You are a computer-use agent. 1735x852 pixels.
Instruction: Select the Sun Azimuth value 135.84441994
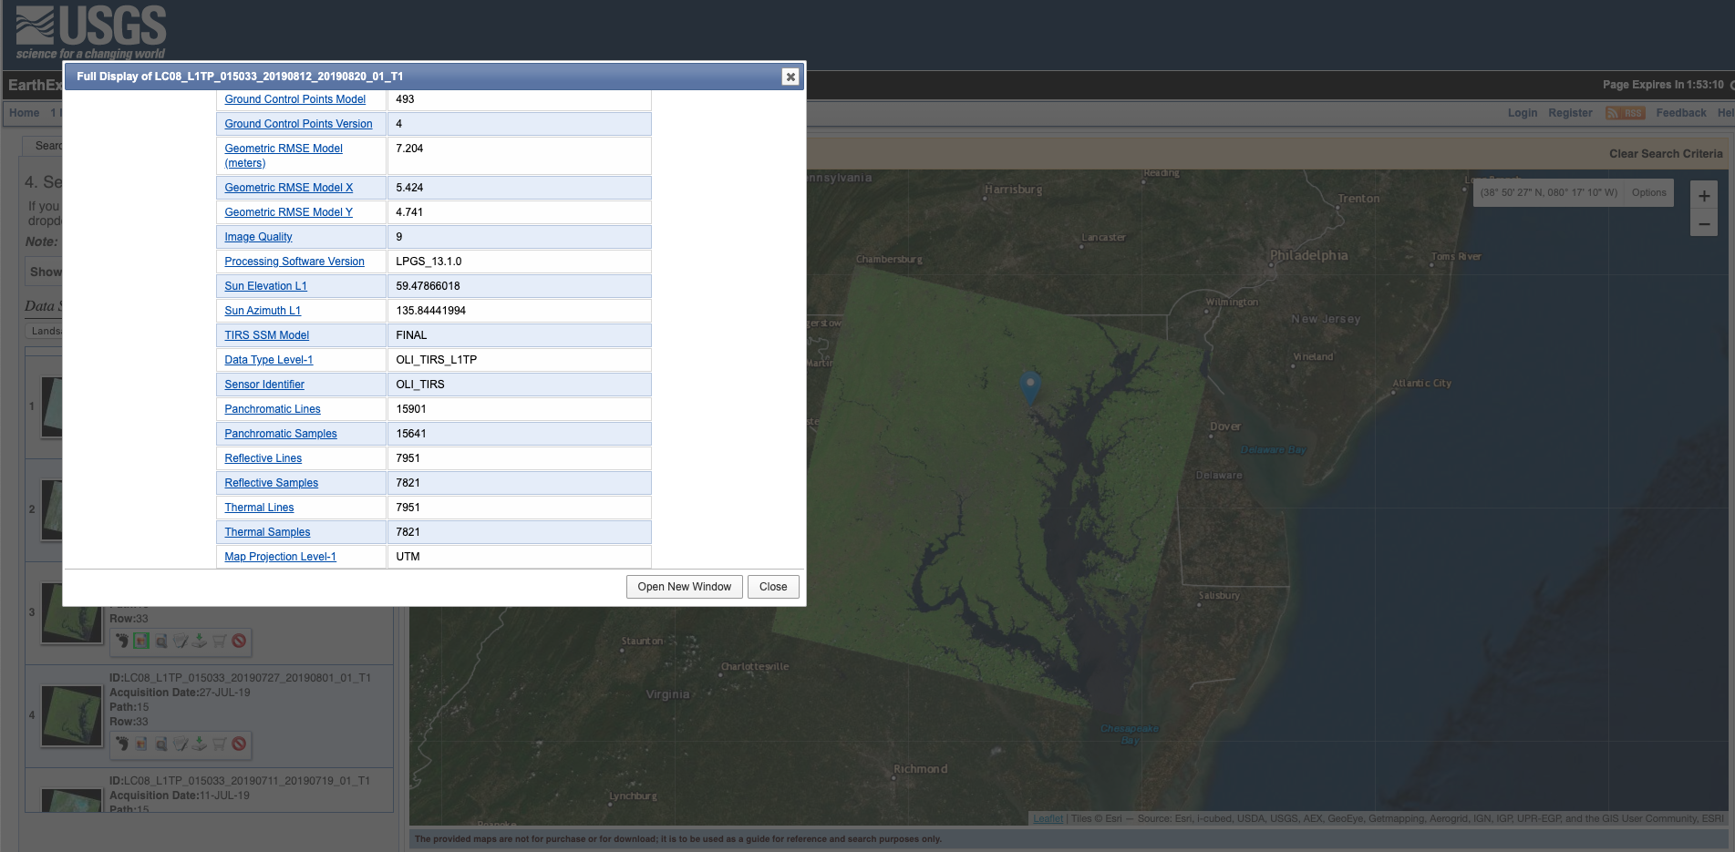pos(430,311)
